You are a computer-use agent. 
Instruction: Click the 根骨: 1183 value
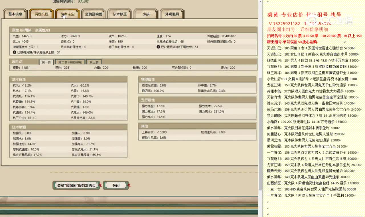(x=21, y=67)
